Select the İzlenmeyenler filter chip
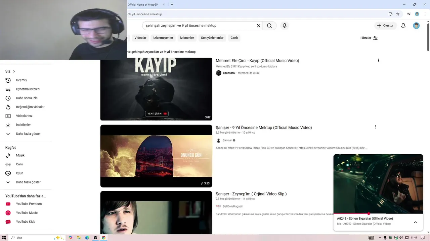Screen dimensions: 430x241 pyautogui.click(x=163, y=38)
